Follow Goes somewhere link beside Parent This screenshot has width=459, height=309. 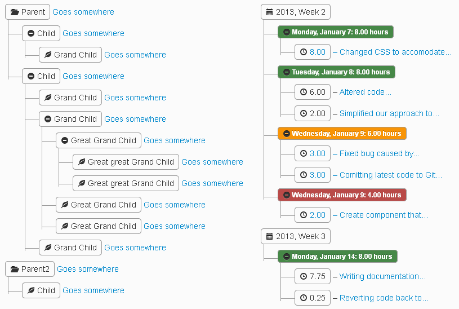[83, 12]
